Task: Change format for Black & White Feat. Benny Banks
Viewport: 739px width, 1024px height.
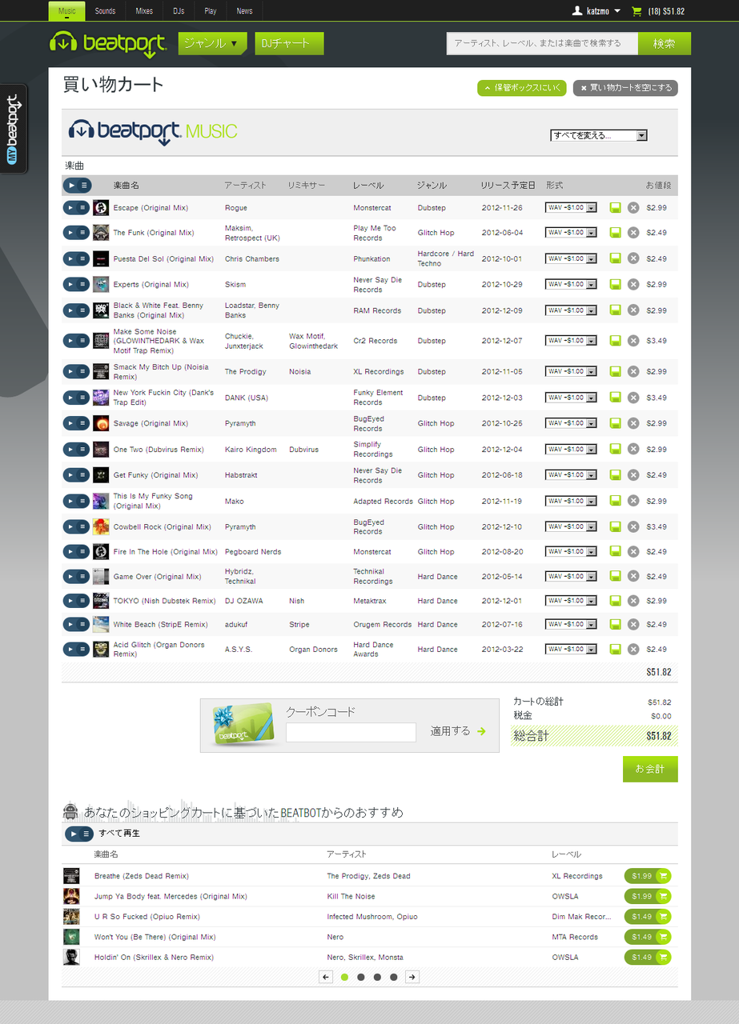Action: click(x=571, y=310)
